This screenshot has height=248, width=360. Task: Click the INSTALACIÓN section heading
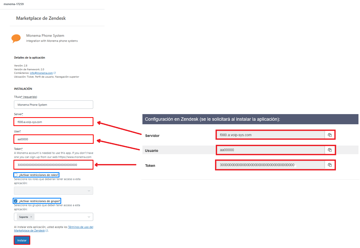click(23, 89)
